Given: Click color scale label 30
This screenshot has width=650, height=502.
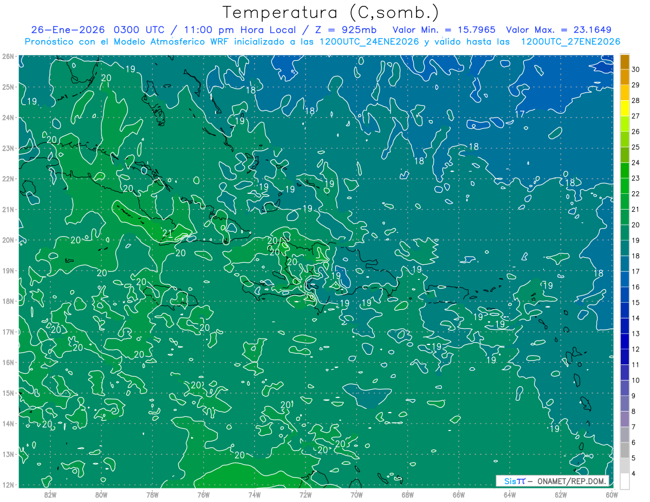Looking at the screenshot, I should (635, 69).
